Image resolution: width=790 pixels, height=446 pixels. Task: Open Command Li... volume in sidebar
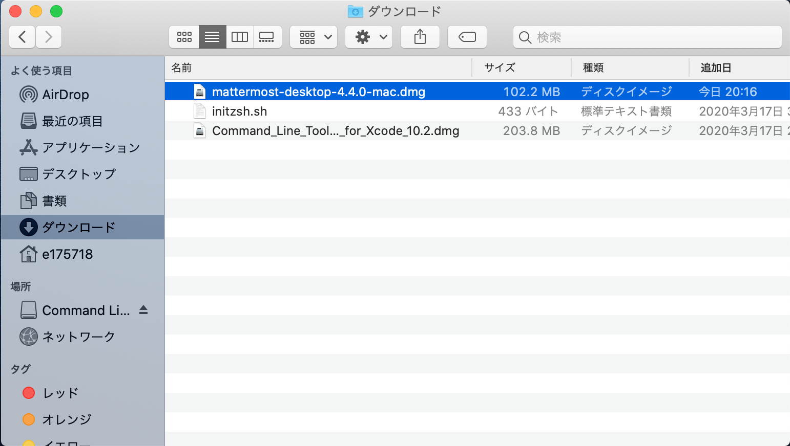pos(75,310)
